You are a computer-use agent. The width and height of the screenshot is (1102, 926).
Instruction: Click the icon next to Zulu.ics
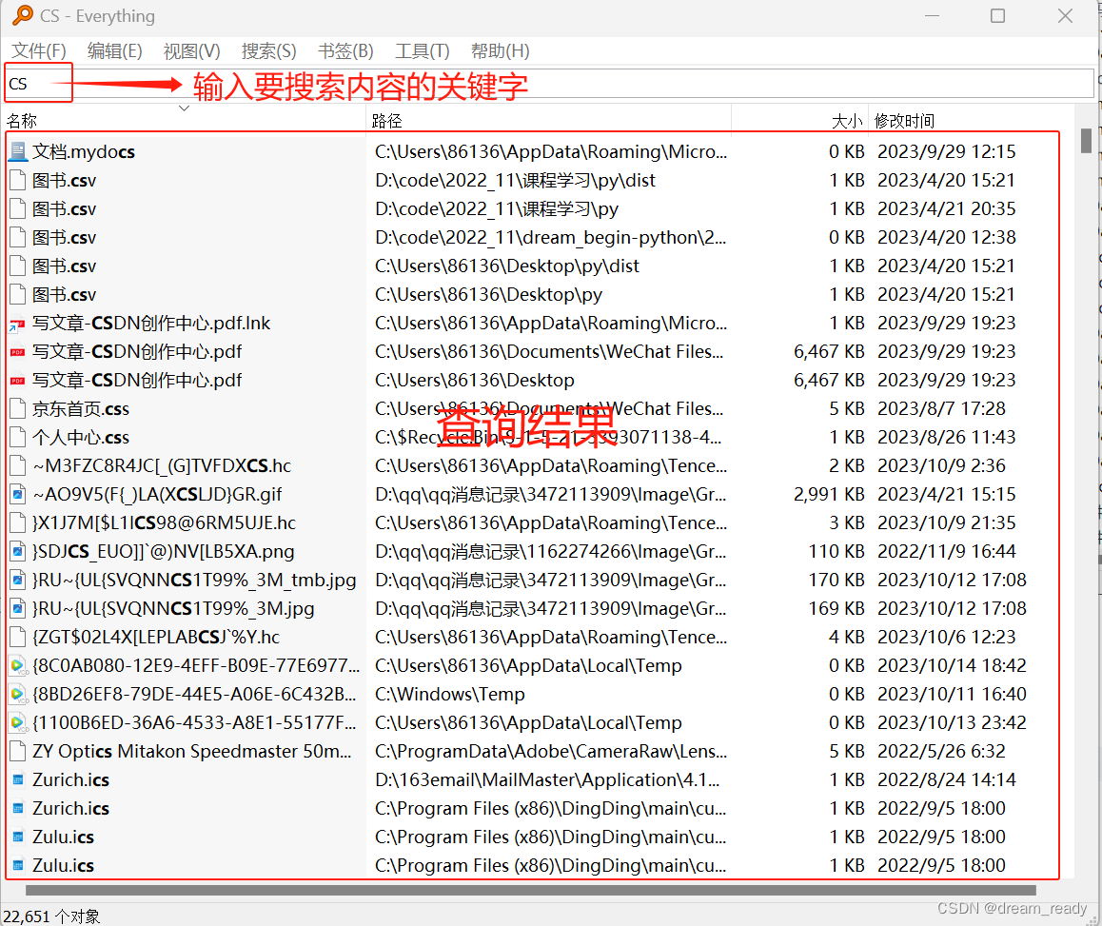point(16,837)
